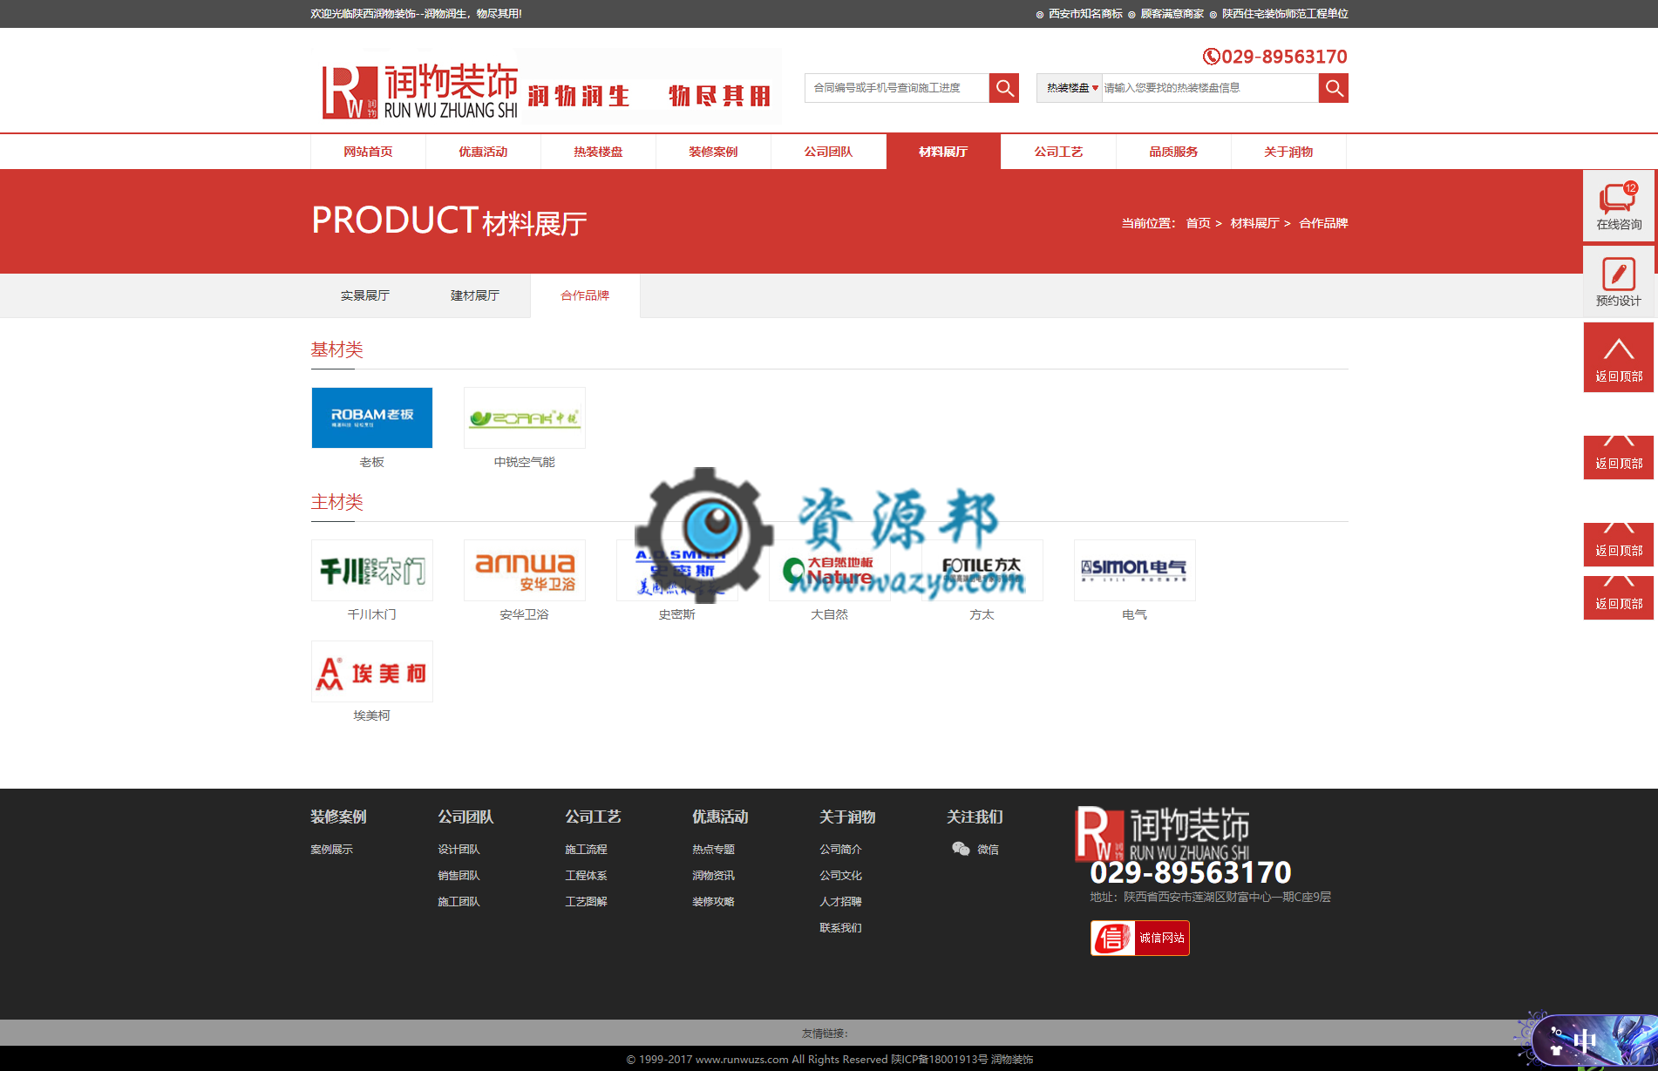Screen dimensions: 1658x1071
Task: Click the bottom-most 返回顶部 button
Action: pyautogui.click(x=1619, y=598)
